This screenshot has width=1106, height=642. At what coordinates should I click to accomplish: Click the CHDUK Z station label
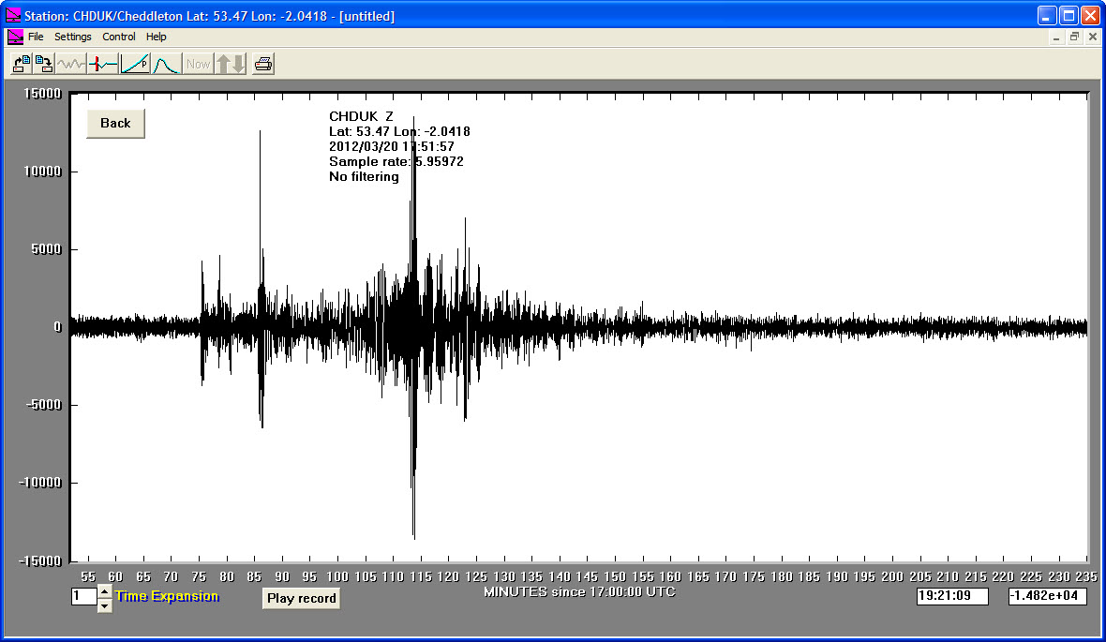pos(361,116)
